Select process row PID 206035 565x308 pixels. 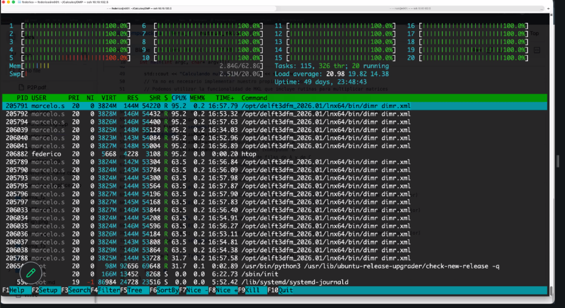275,226
